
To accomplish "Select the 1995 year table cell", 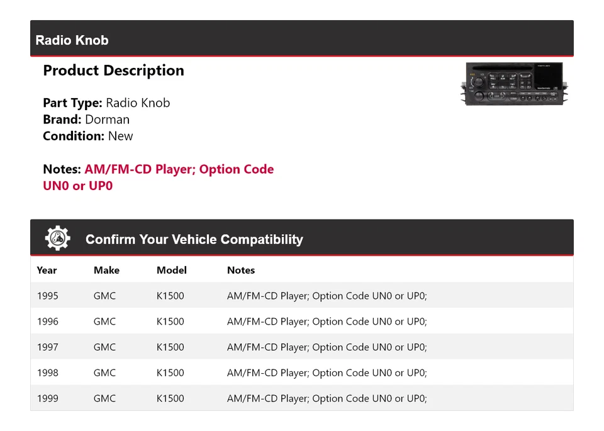I will (47, 296).
